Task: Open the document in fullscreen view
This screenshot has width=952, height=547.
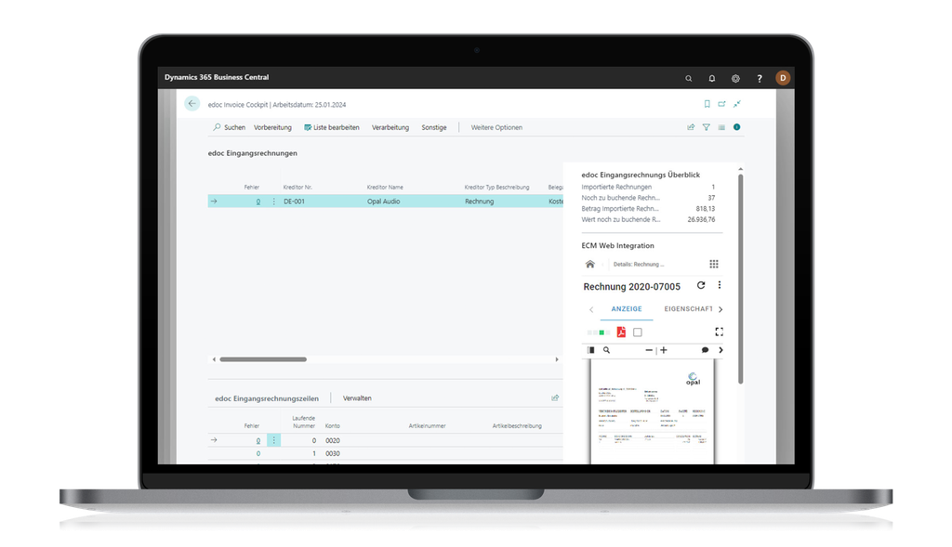Action: pos(720,332)
